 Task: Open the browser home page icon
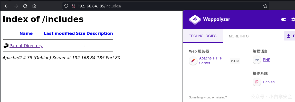[x=34, y=6]
